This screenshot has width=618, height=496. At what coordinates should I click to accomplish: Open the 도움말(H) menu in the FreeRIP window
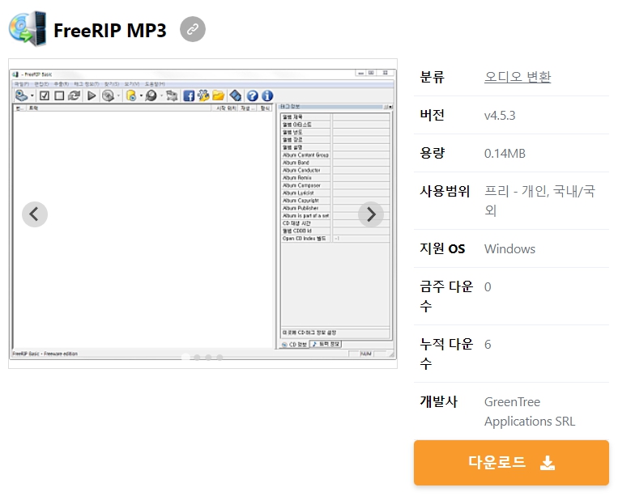click(155, 84)
